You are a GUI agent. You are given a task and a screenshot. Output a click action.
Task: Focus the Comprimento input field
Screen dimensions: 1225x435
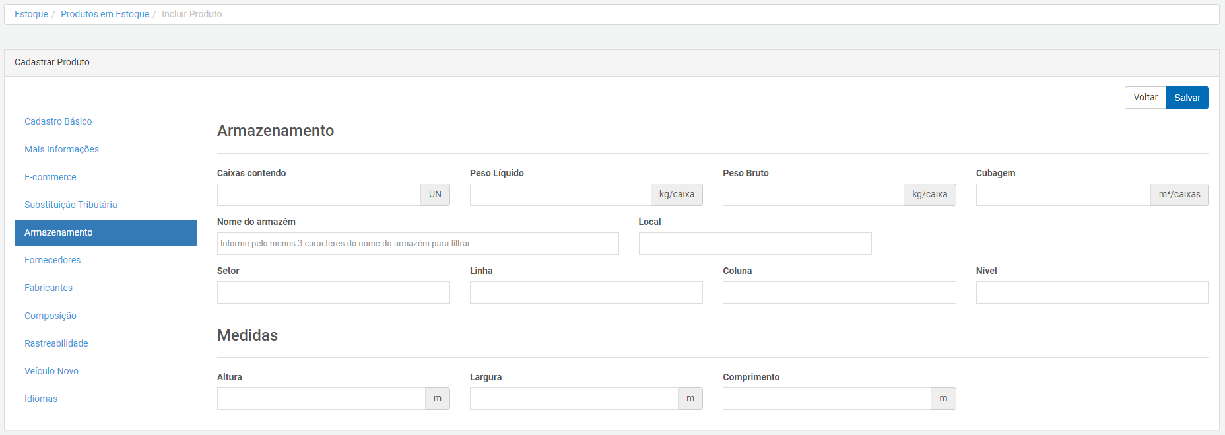point(827,399)
